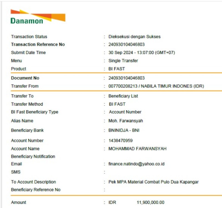Click the To Account Description label
222x208 pixels.
(x=33, y=182)
